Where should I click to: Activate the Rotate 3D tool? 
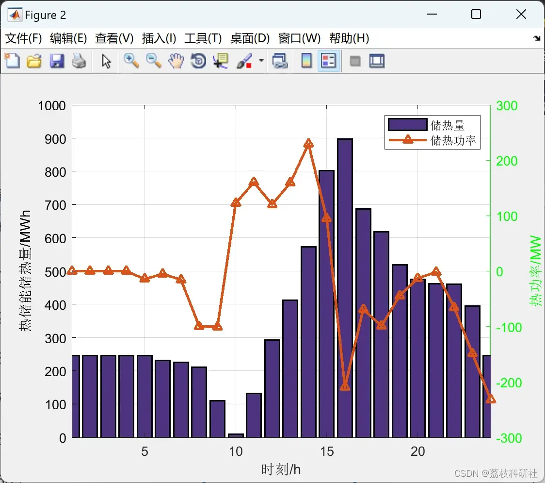coord(198,61)
